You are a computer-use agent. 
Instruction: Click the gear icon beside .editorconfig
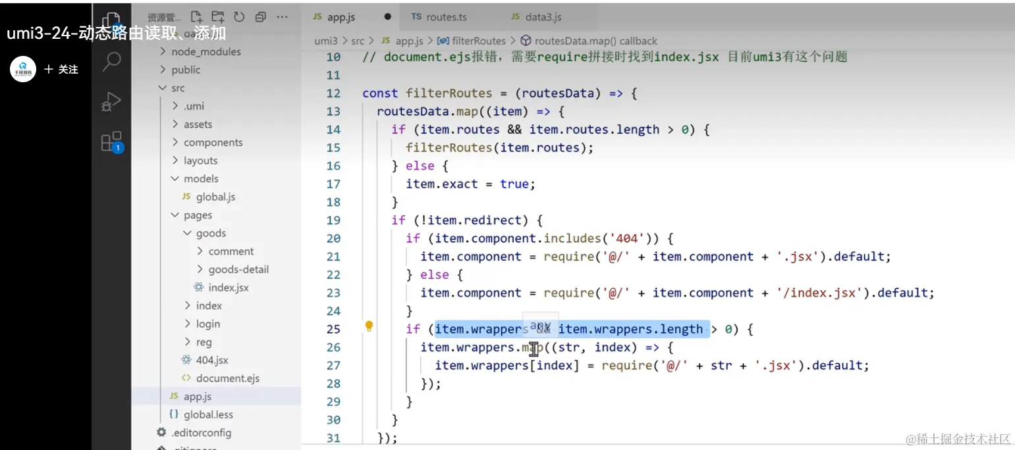(x=161, y=432)
